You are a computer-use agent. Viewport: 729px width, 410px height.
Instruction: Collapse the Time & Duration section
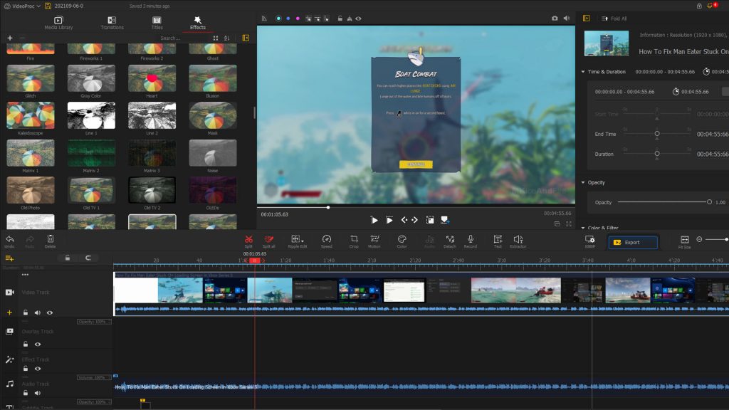coord(583,72)
